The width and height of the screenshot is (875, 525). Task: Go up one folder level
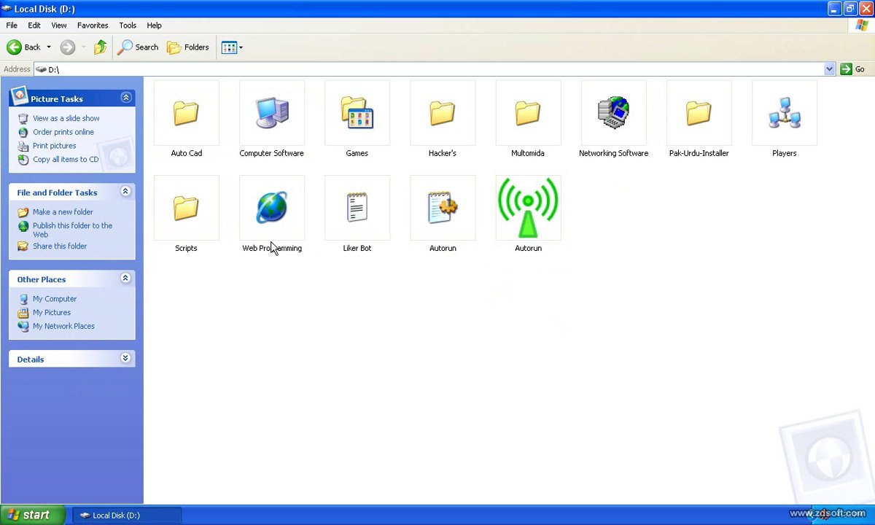click(100, 47)
